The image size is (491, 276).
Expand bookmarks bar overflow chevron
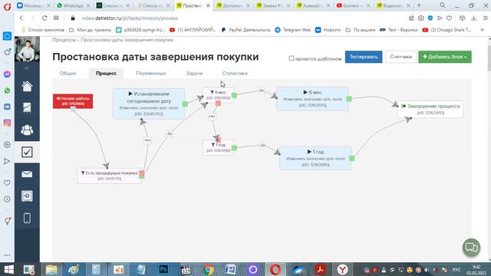point(483,30)
